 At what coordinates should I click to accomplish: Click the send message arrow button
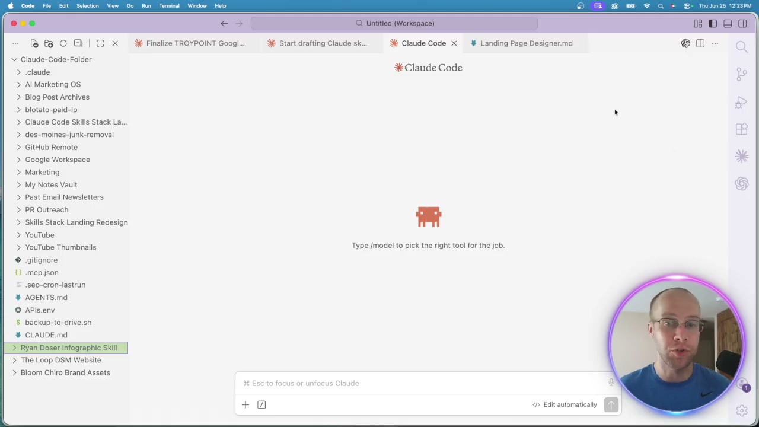pos(611,404)
